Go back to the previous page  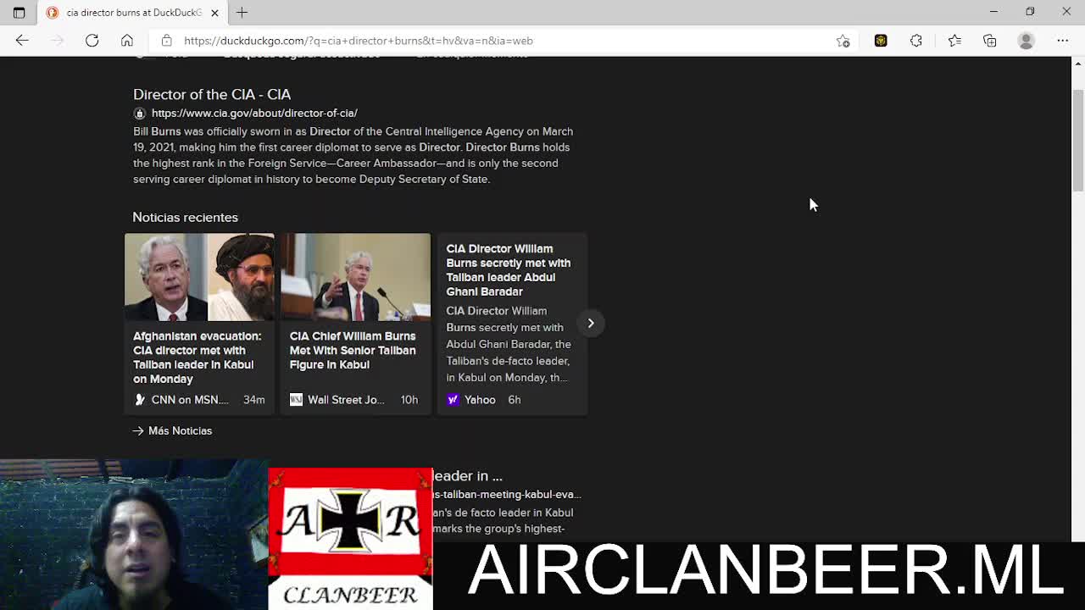[22, 41]
